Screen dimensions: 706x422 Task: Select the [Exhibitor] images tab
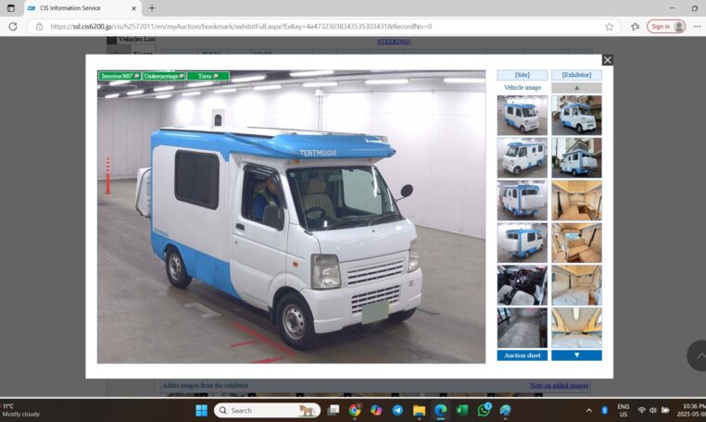[576, 75]
